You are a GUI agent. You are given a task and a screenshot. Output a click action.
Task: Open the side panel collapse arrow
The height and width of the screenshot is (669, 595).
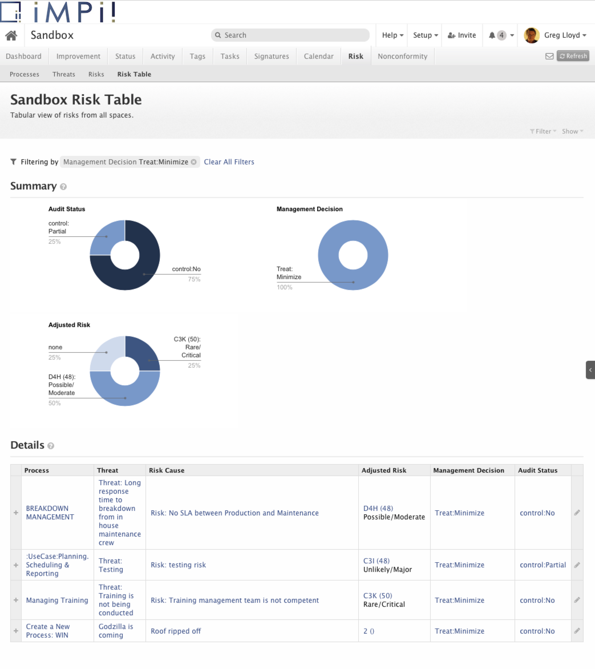(590, 370)
